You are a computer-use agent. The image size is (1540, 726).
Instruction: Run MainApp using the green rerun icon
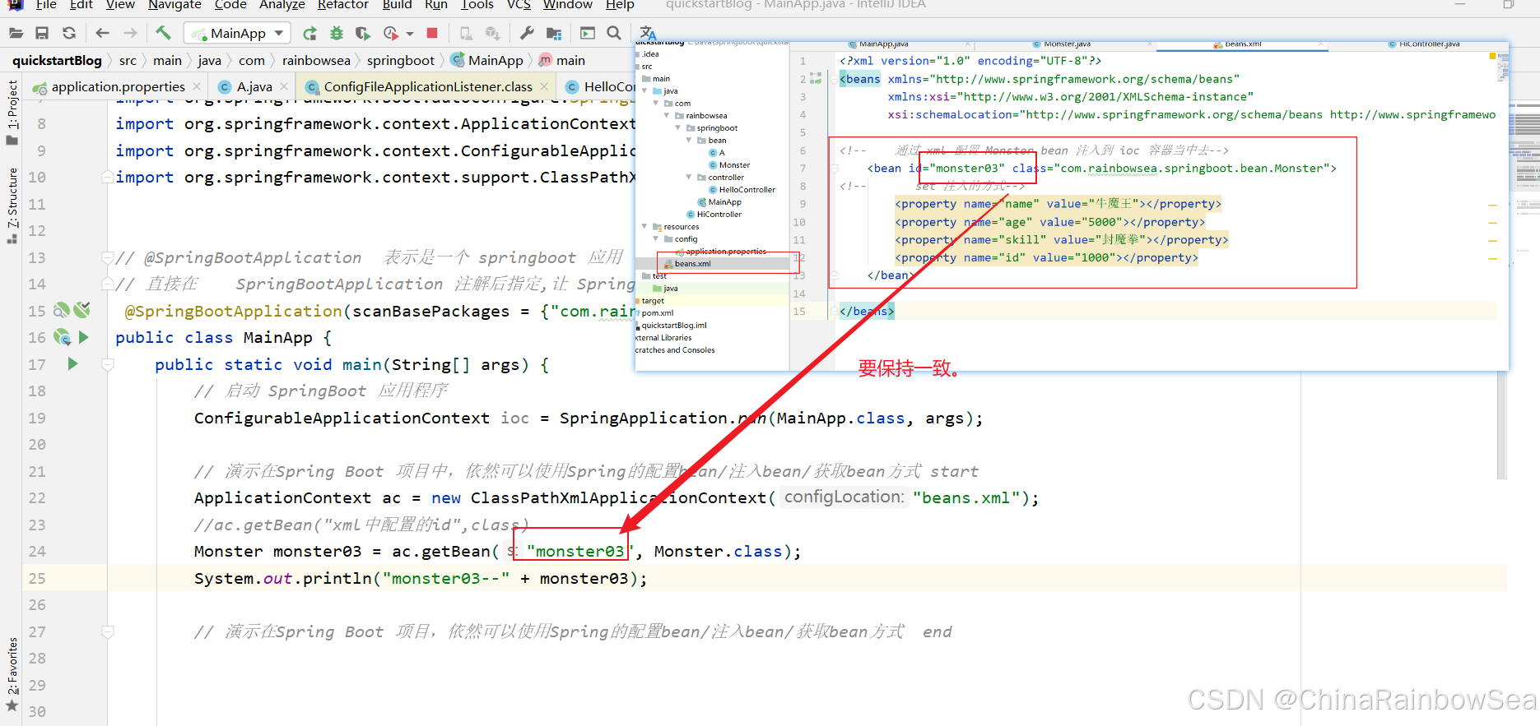pyautogui.click(x=309, y=34)
